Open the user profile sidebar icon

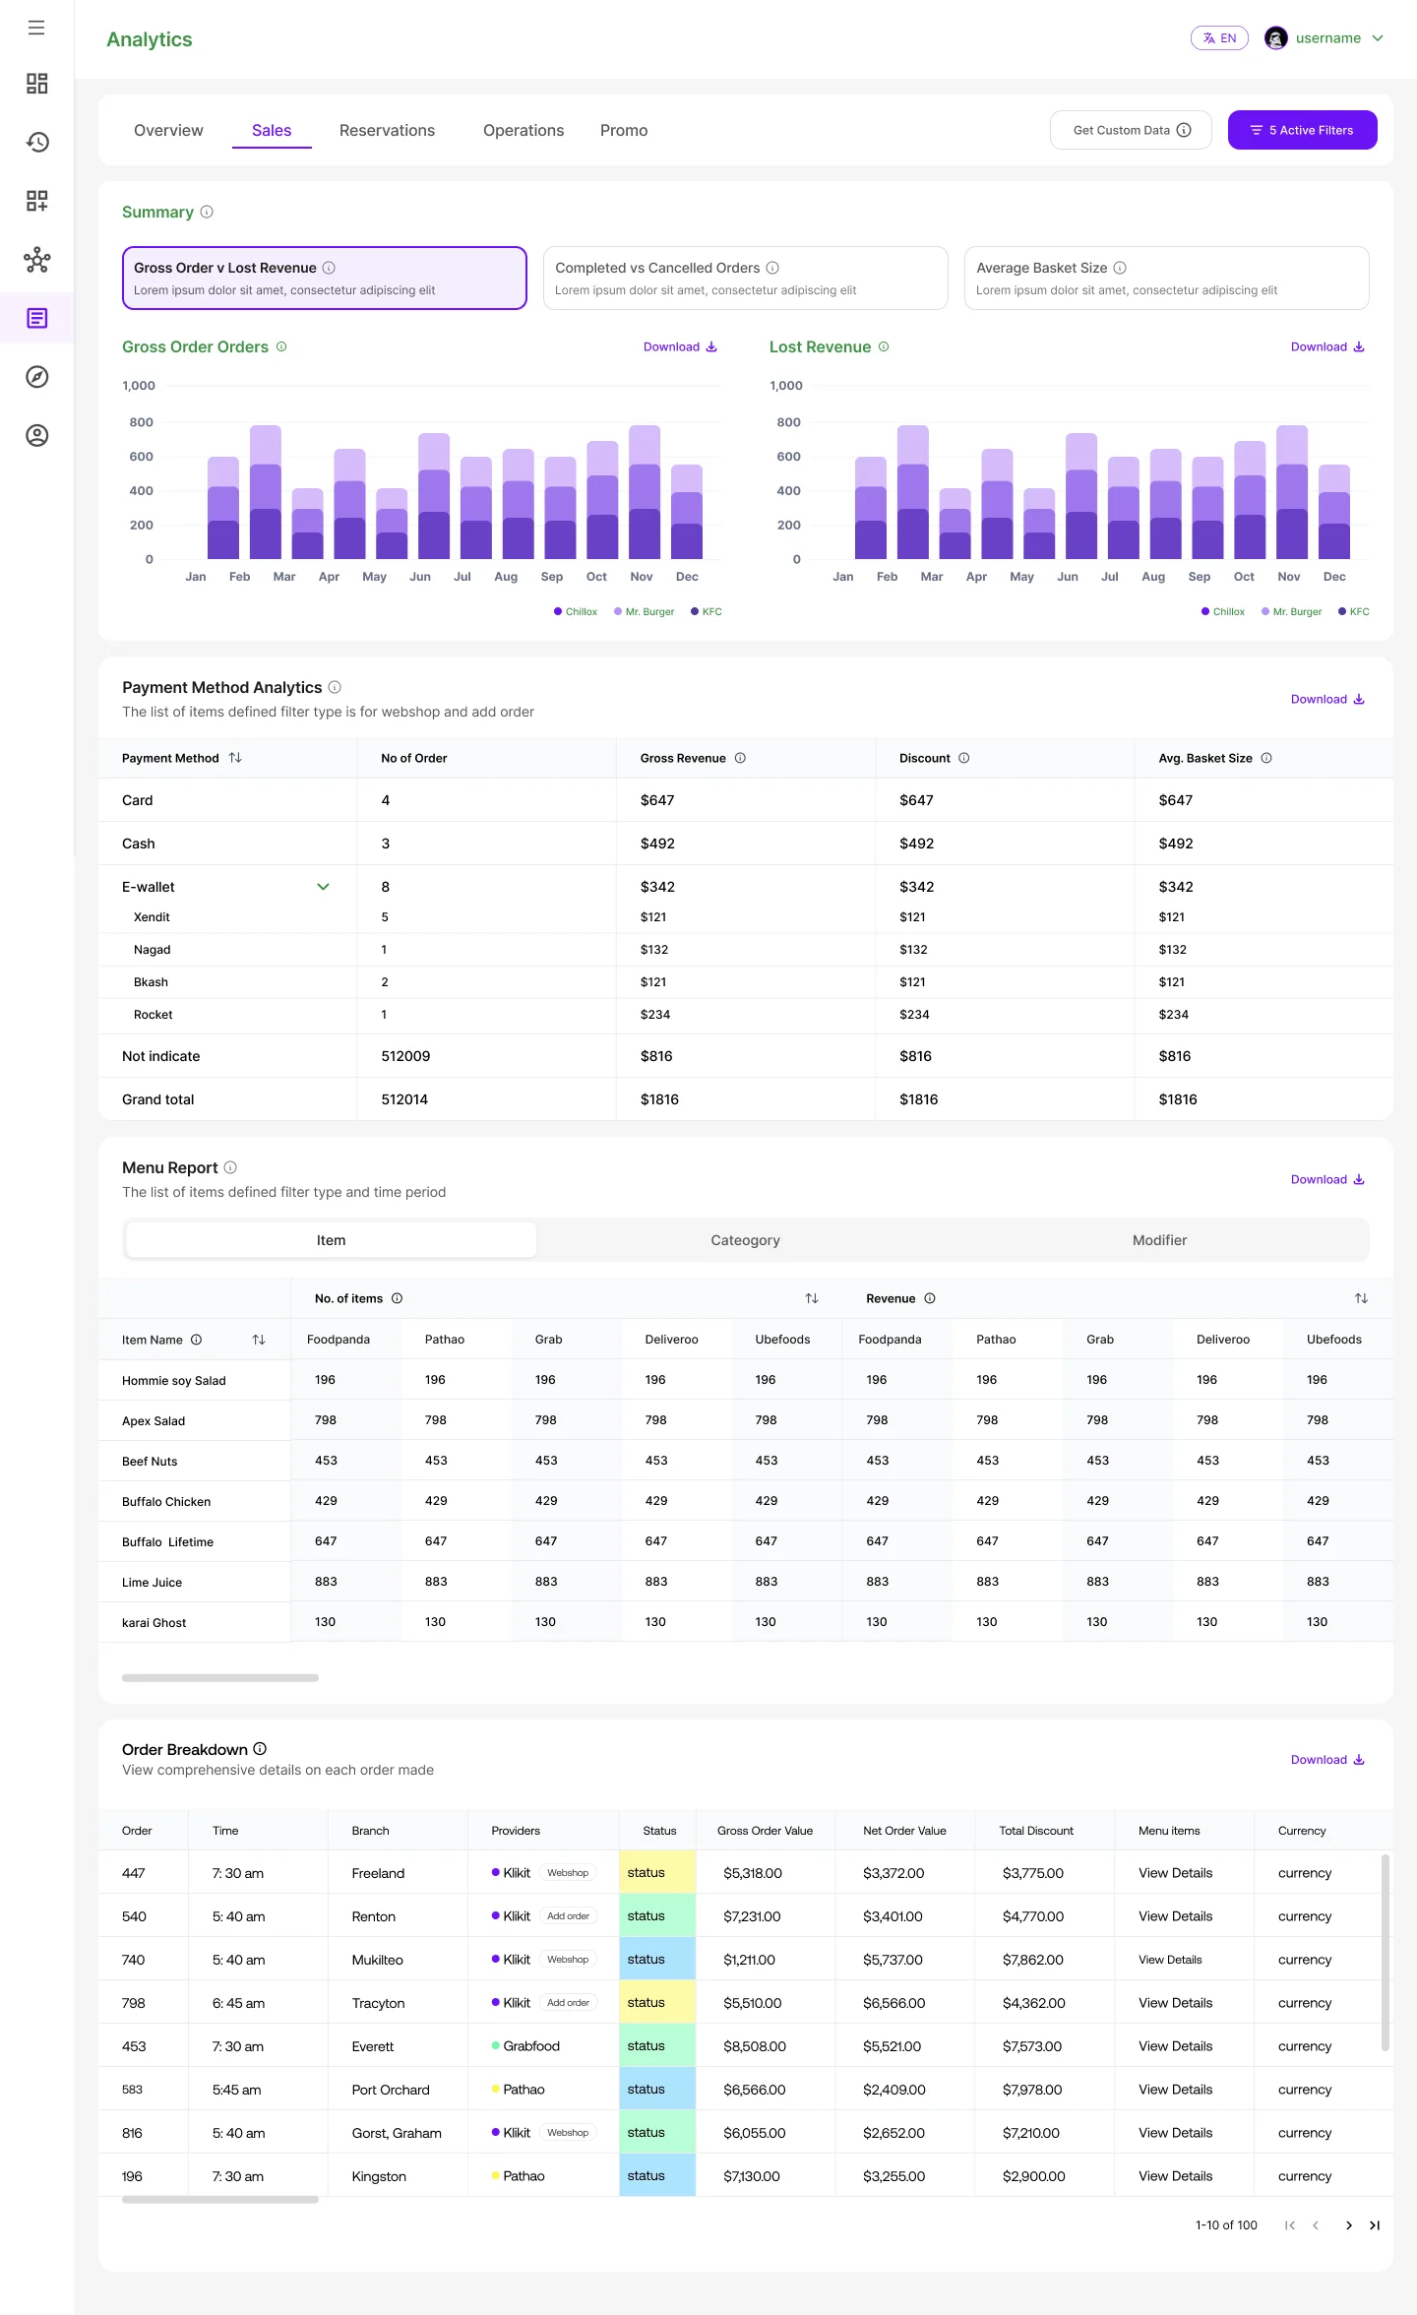[36, 435]
